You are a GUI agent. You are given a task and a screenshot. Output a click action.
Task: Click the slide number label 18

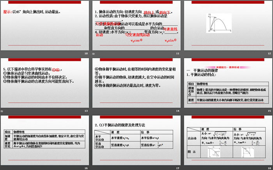[269, 168]
